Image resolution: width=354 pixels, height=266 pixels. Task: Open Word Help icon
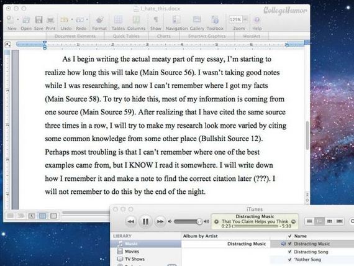pos(256,20)
